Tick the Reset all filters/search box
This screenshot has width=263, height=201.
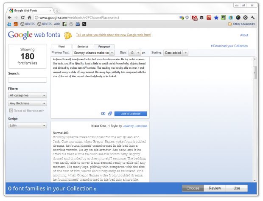point(11,111)
